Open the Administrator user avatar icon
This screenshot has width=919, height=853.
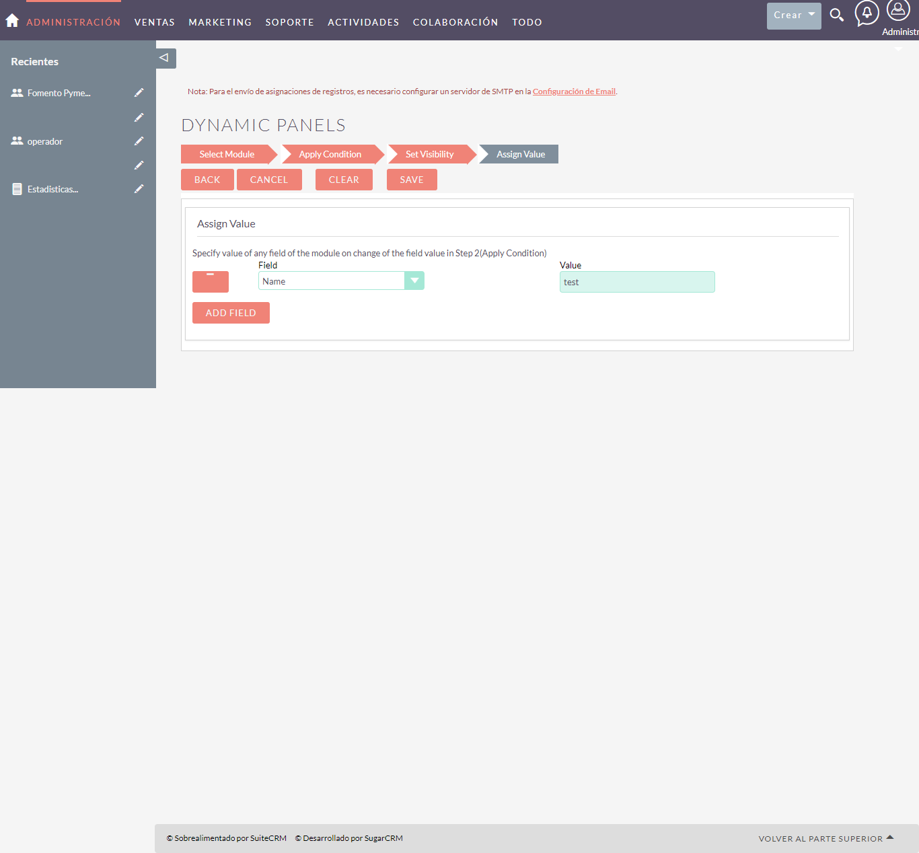(x=898, y=11)
